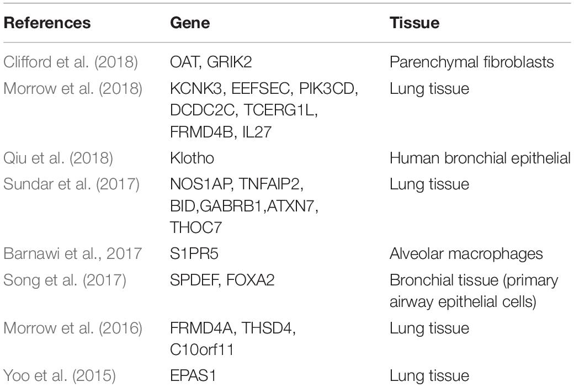Click the Tissue column header
574x387 pixels.
pos(414,23)
